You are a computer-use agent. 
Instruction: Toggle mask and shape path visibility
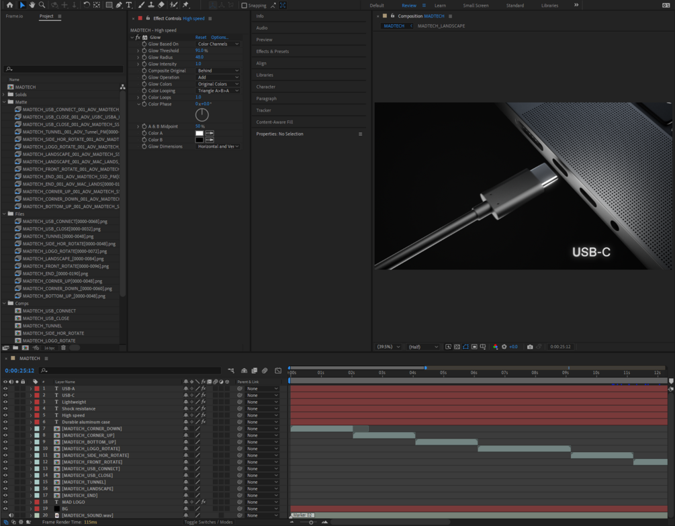(465, 347)
